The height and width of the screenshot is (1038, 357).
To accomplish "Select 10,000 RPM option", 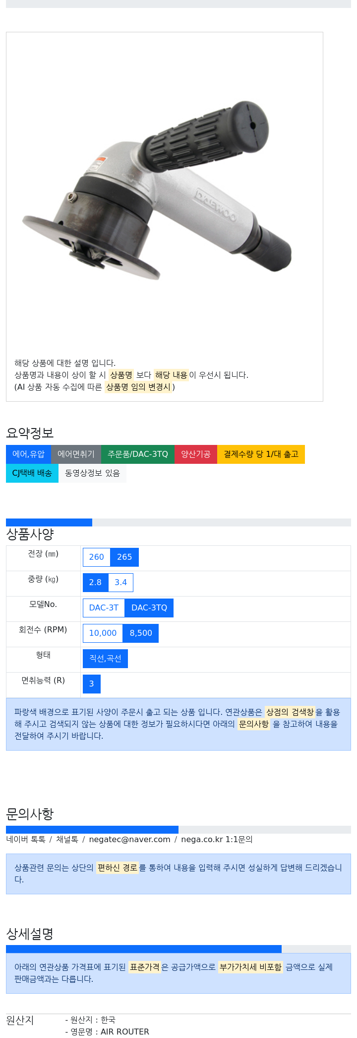I will point(103,633).
